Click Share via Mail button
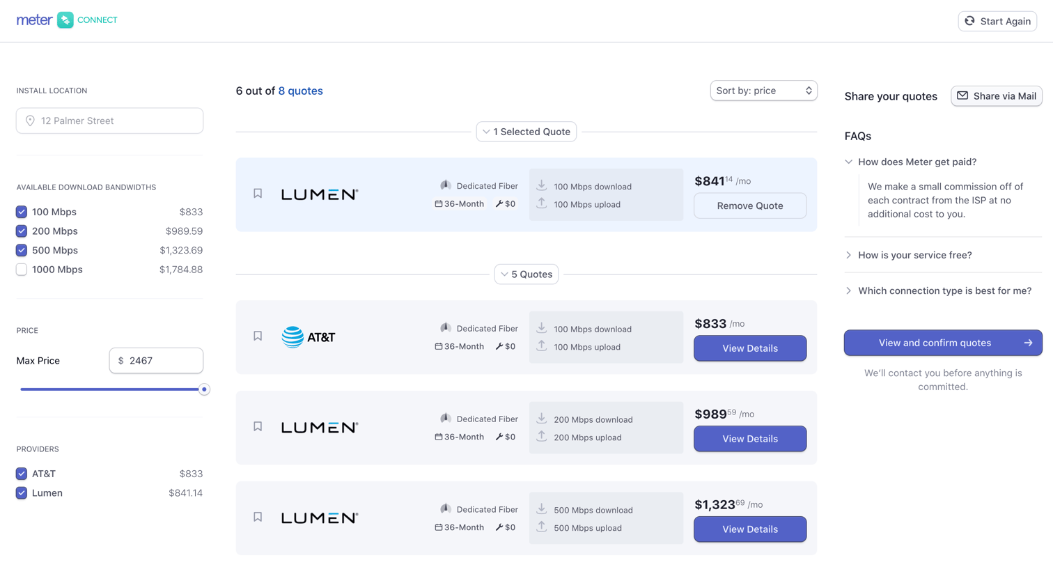This screenshot has width=1053, height=567. (x=997, y=96)
